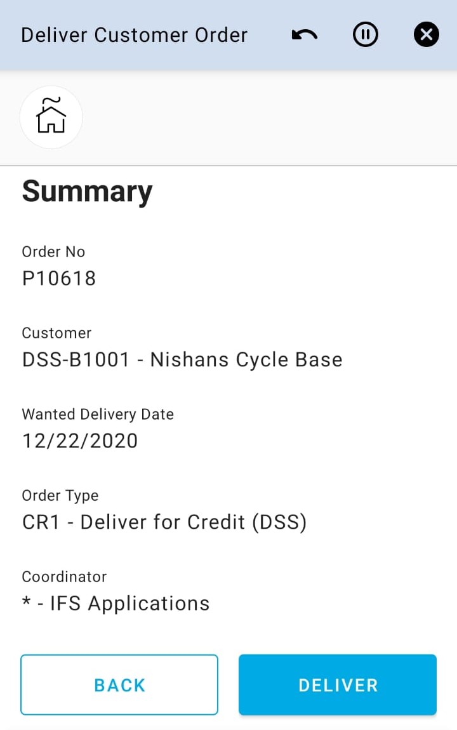Pause the Deliver Customer Order process
The image size is (457, 730).
coord(365,35)
